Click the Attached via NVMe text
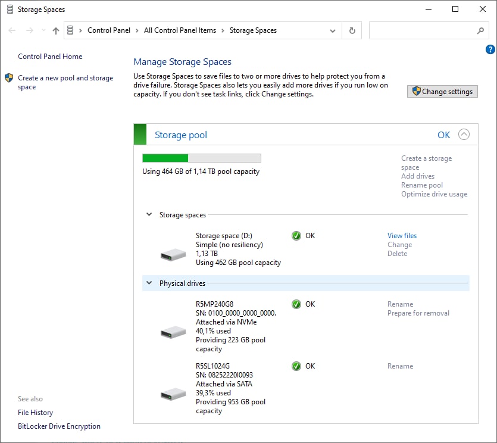The width and height of the screenshot is (497, 443). 226,322
